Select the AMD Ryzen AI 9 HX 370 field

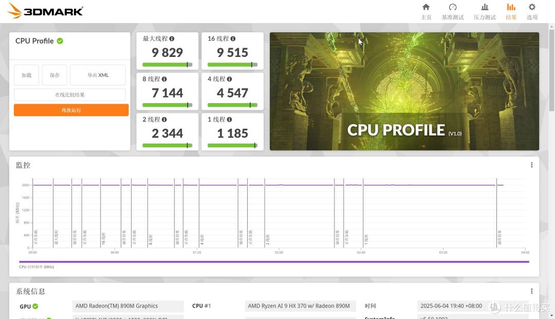(x=301, y=306)
